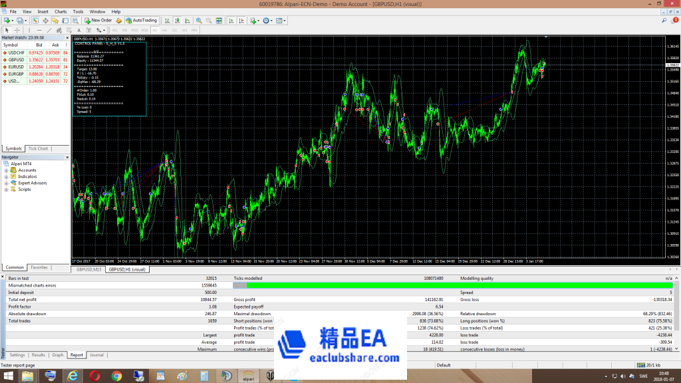This screenshot has width=681, height=383.
Task: Open the Charts menu
Action: 61,11
